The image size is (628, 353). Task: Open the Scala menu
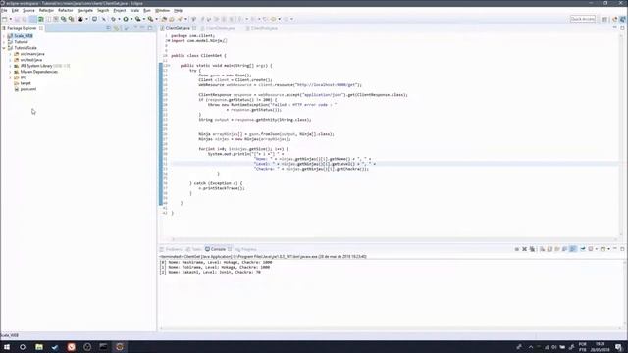coord(134,10)
